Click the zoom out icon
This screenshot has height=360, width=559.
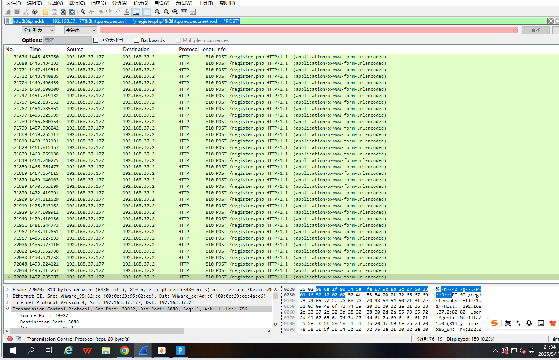[166, 12]
